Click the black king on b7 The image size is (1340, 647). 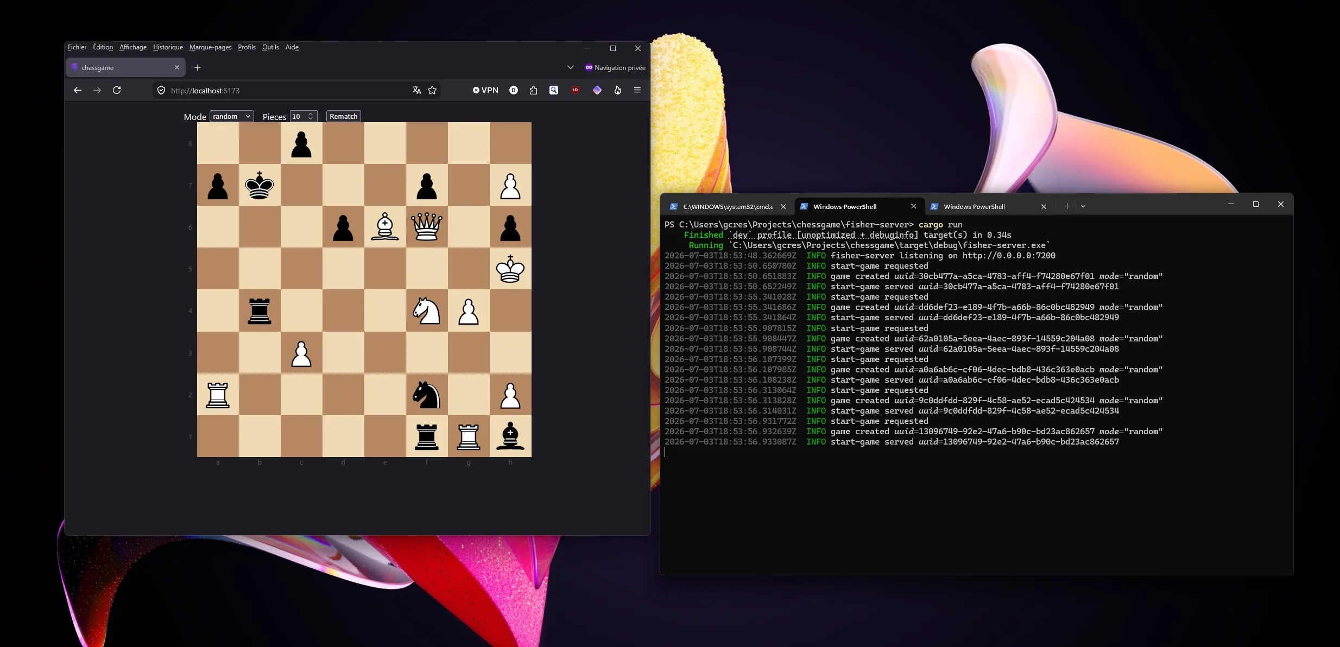[260, 185]
